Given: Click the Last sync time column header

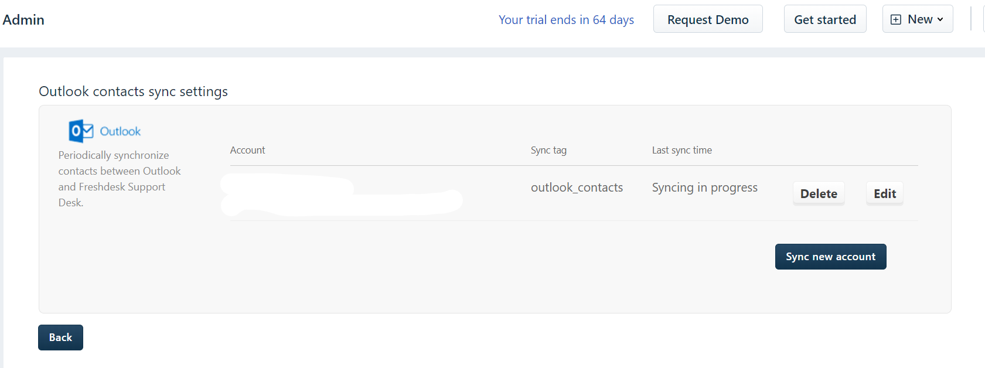Looking at the screenshot, I should pos(682,150).
